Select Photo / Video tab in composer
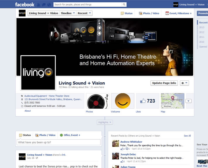The image size is (208, 168). (x=45, y=135)
